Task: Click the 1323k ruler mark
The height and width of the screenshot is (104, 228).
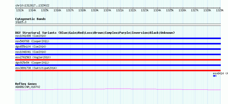Action: [145, 10]
